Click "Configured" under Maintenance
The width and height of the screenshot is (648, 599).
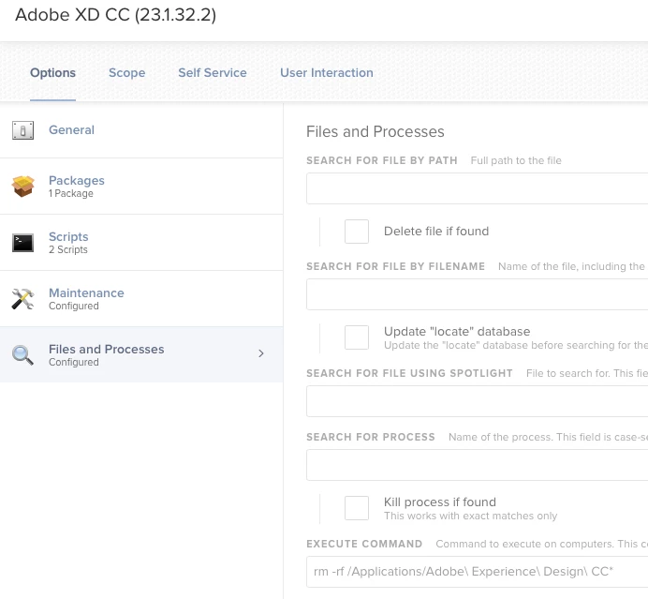[74, 306]
